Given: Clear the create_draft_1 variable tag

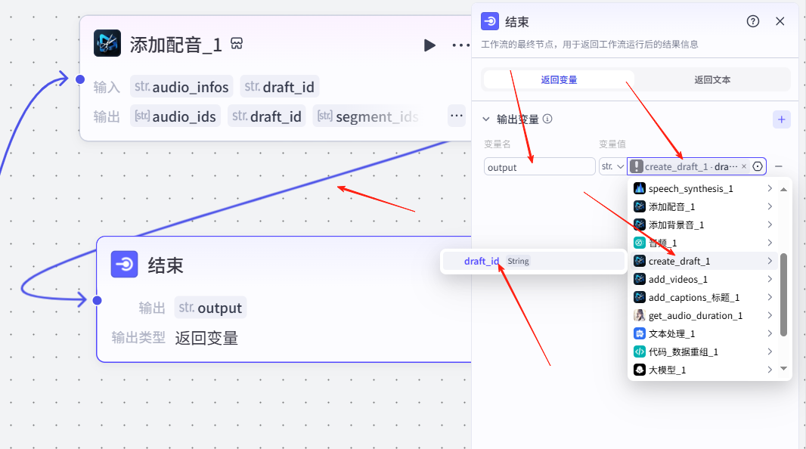Looking at the screenshot, I should (744, 166).
